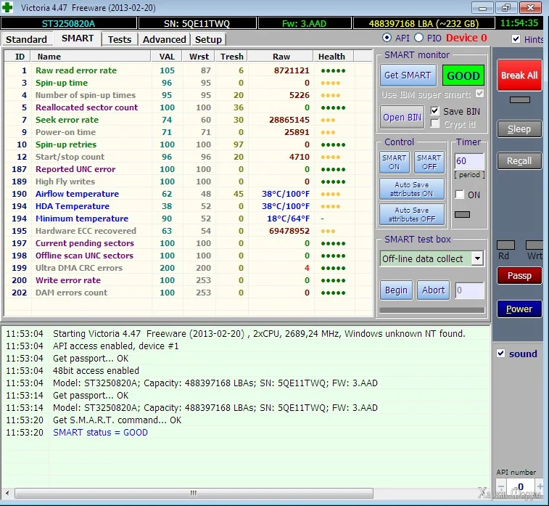This screenshot has height=506, width=549.
Task: Select the PIO radio button
Action: (418, 38)
